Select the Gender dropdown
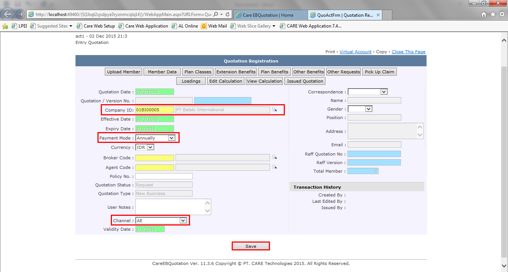508x272 pixels. 368,109
